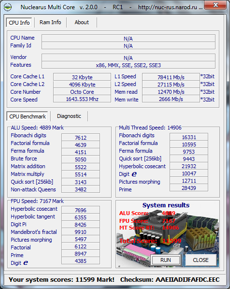Click Hyperbolic tangent score 6355
This screenshot has width=230, height=289.
[81, 217]
